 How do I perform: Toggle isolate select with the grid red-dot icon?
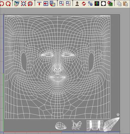pyautogui.click(x=62, y=4)
